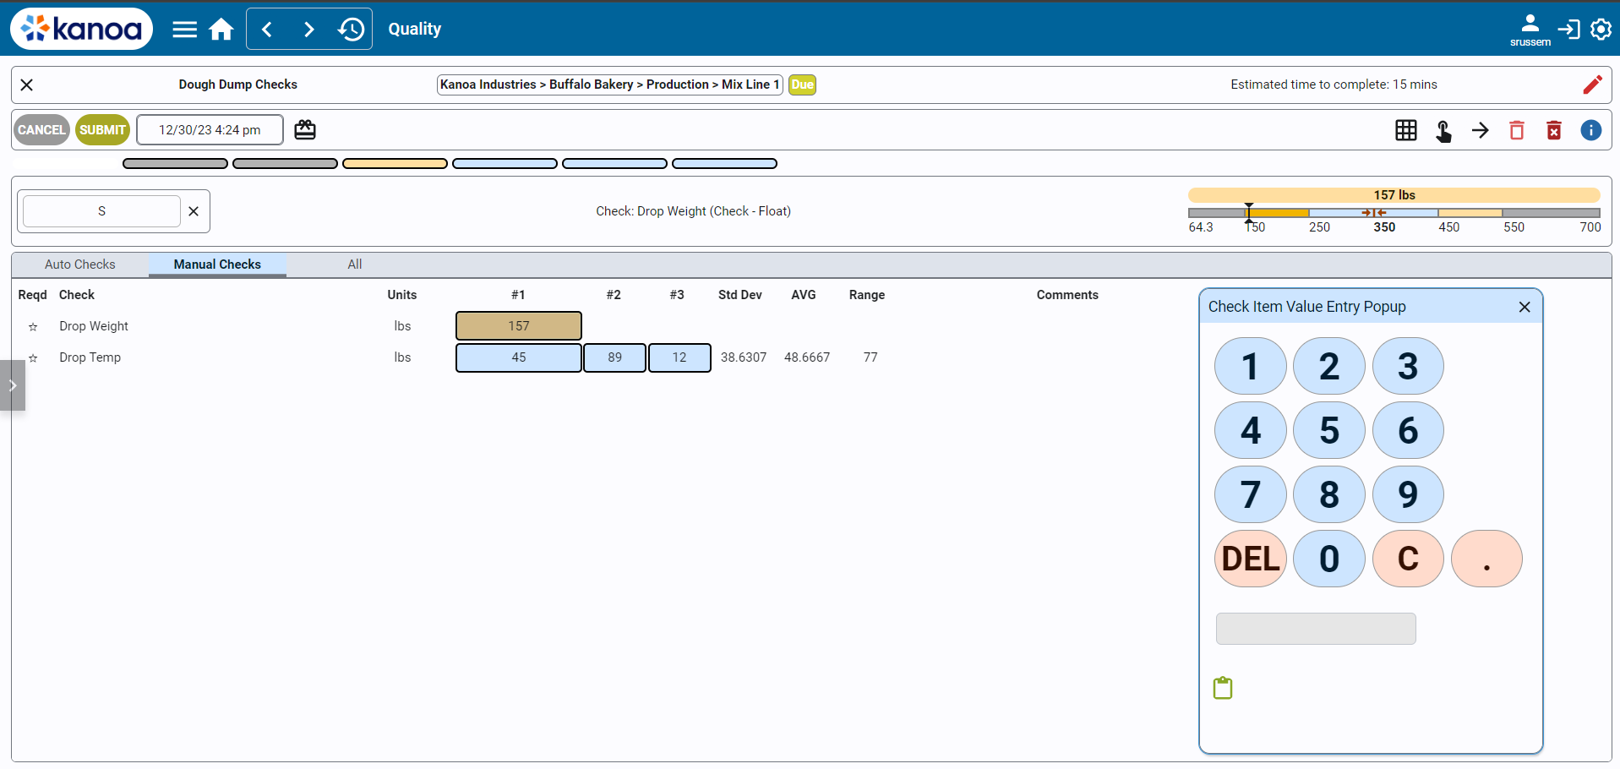Click the clipboard paste icon in popup
Image resolution: width=1620 pixels, height=769 pixels.
pyautogui.click(x=1223, y=688)
